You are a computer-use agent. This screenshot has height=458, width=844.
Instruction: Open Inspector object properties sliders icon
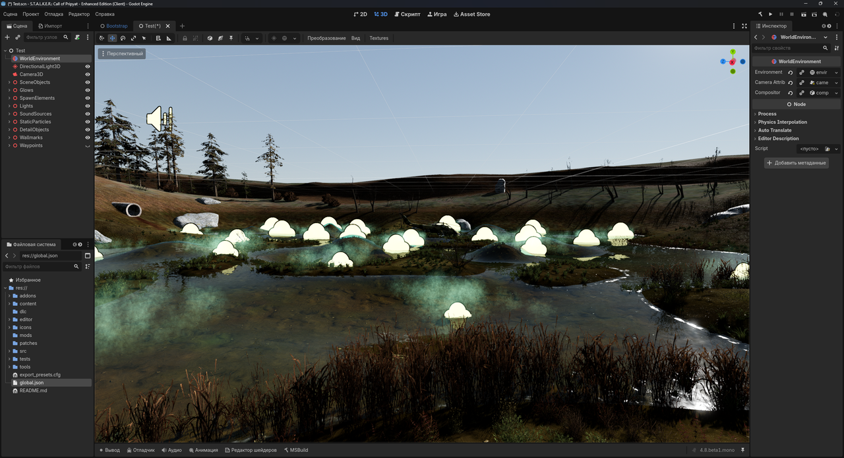(837, 48)
